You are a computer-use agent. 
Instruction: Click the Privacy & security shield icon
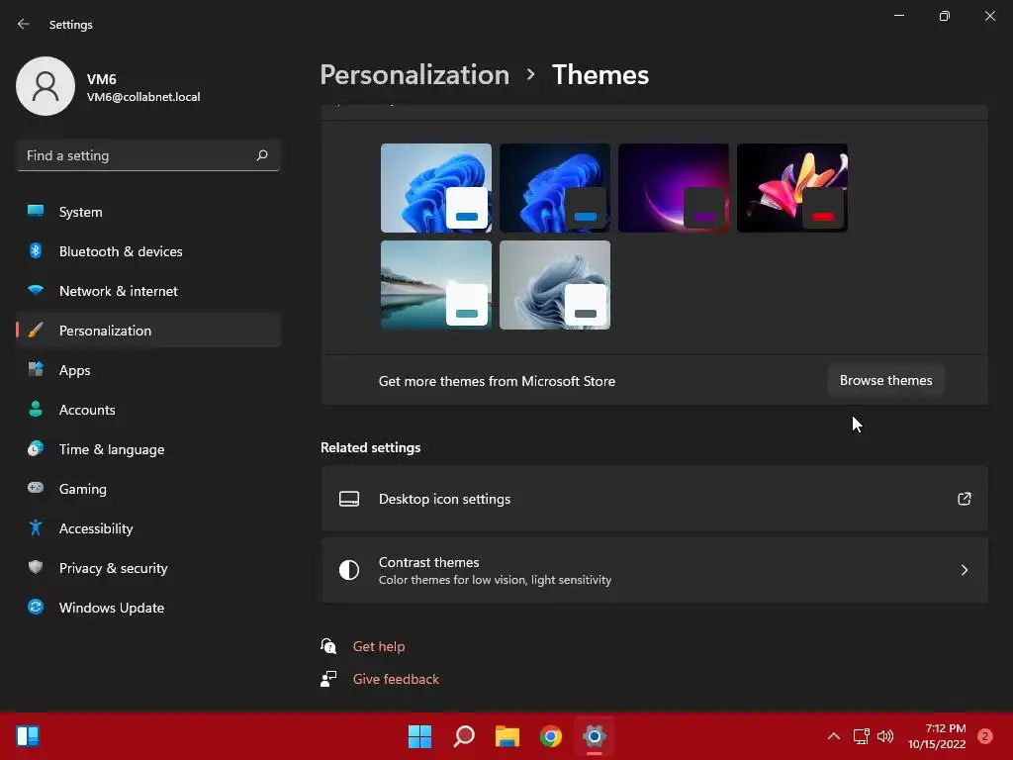click(36, 567)
